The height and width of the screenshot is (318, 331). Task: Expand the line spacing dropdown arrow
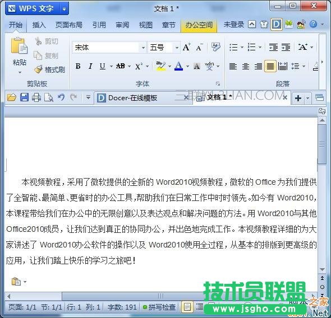[x=304, y=66]
